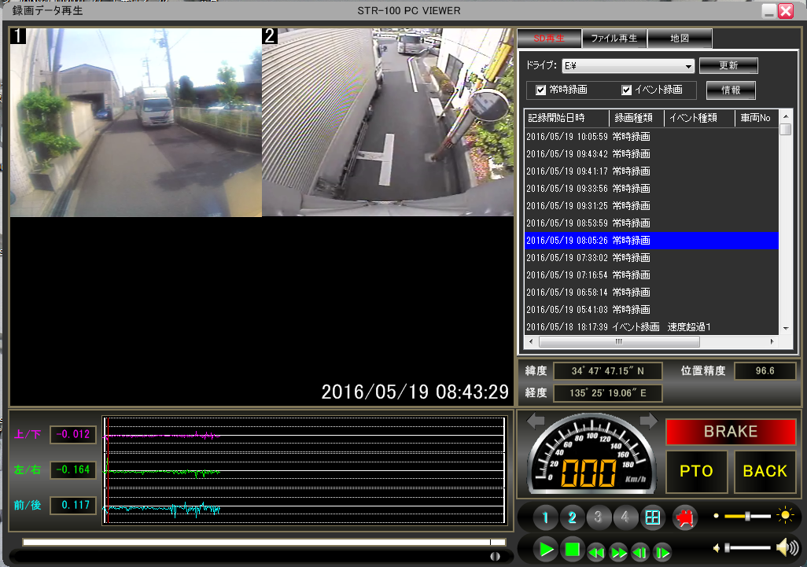Open the 地図 map tab
Screen dimensions: 807x567
[x=680, y=38]
